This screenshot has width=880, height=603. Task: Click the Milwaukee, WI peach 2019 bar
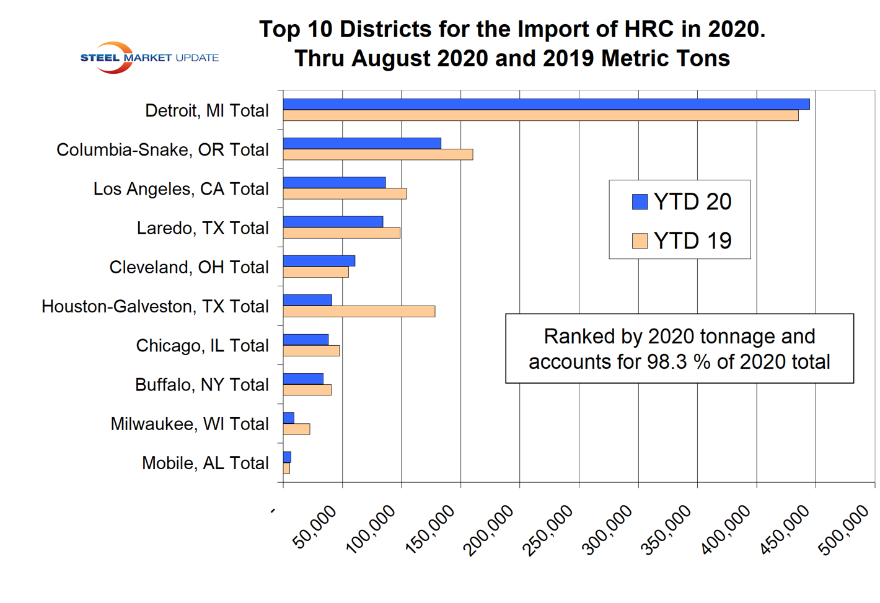(296, 429)
